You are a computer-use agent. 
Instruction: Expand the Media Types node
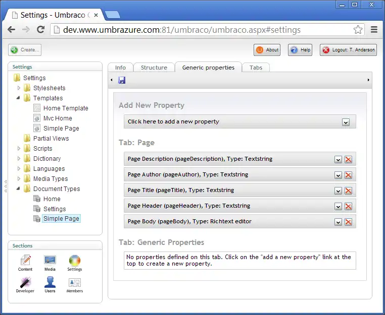pos(19,178)
